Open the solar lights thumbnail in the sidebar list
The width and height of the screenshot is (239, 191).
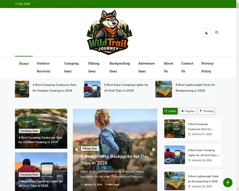[174, 155]
